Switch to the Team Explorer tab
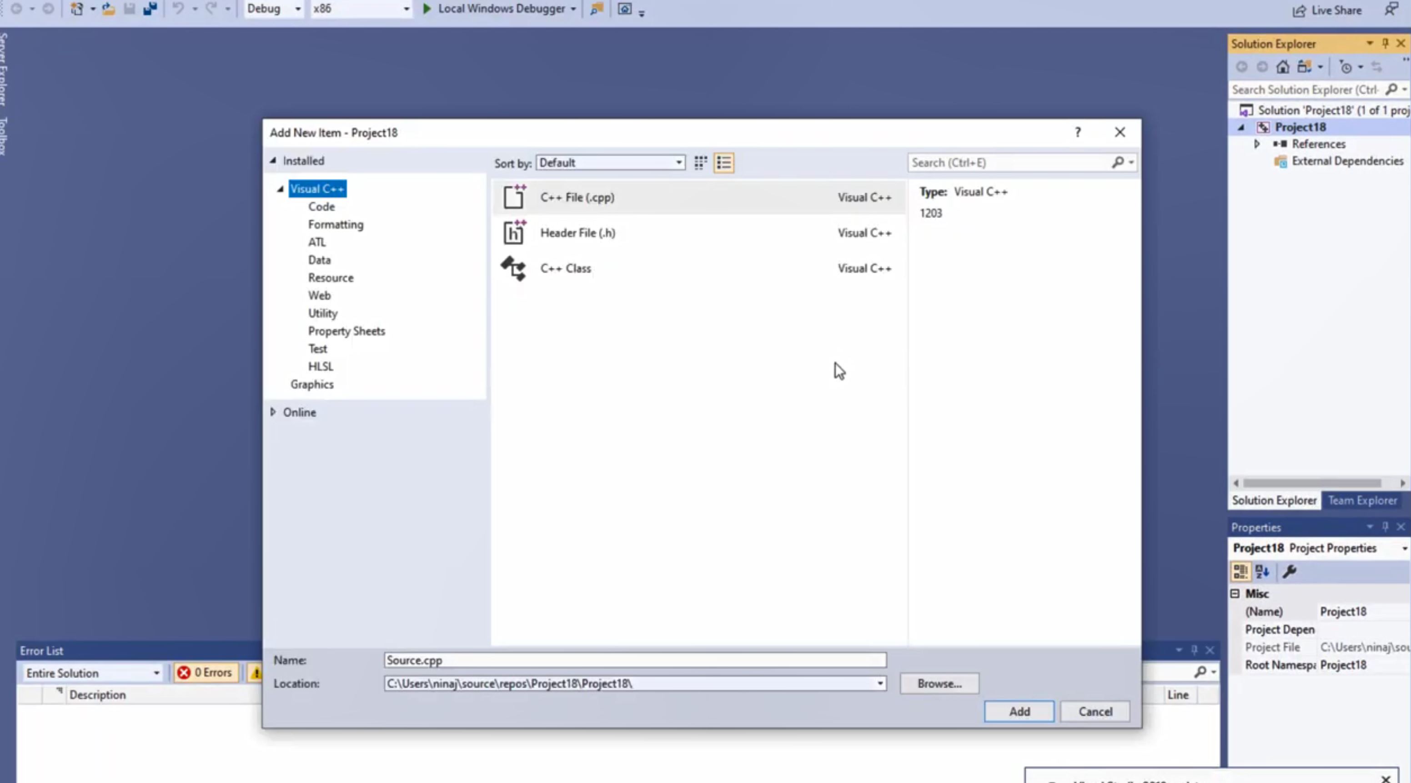The image size is (1411, 783). pos(1362,501)
